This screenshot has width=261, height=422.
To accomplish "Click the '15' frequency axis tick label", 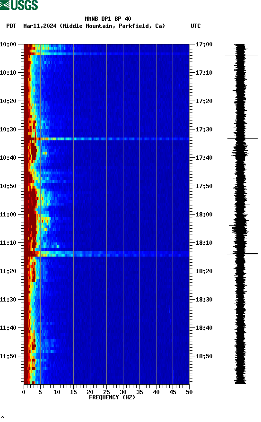I will click(74, 392).
